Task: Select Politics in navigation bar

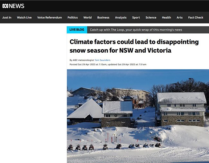Action: [73, 17]
